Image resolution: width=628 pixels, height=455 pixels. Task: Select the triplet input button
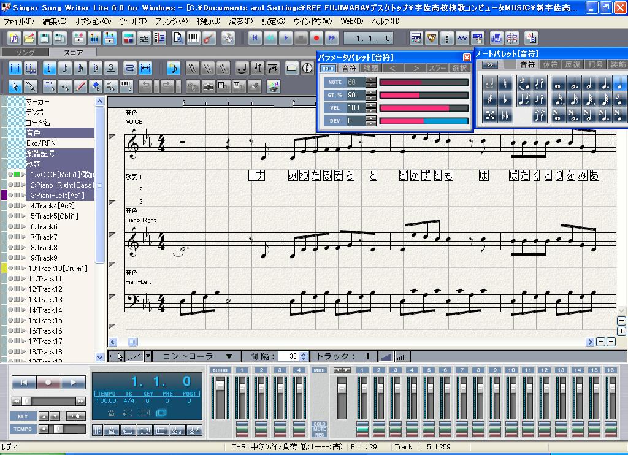click(x=111, y=68)
